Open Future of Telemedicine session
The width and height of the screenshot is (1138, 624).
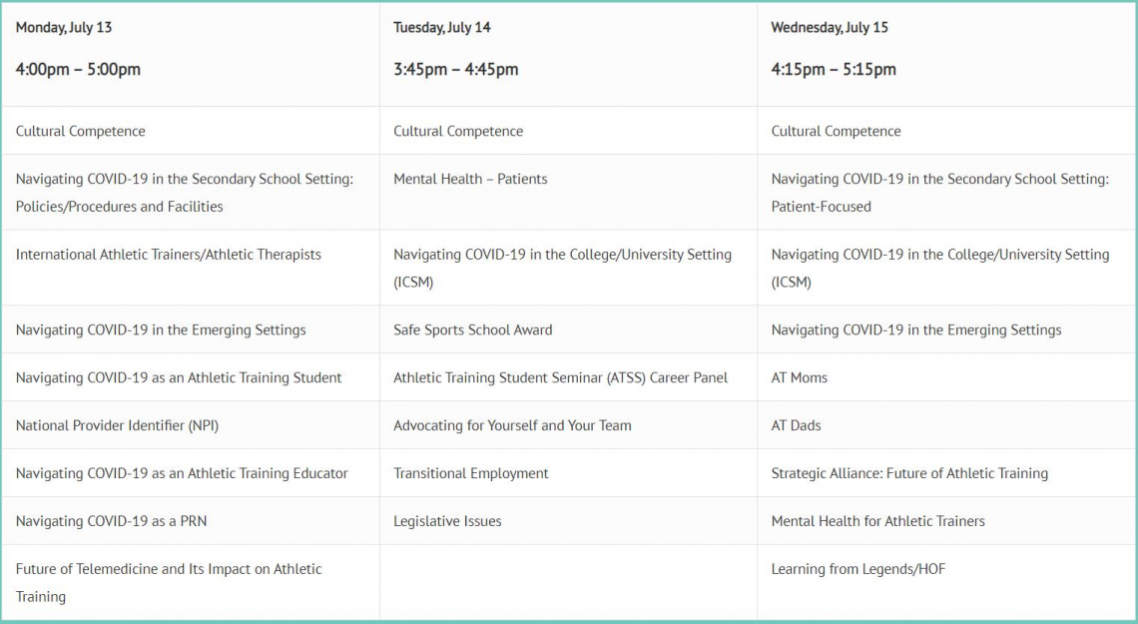pos(169,583)
